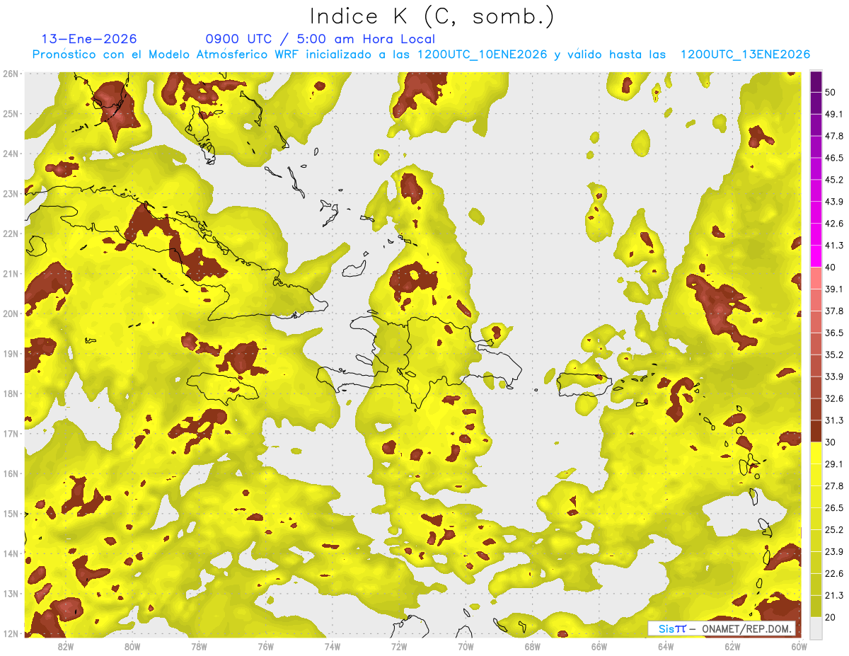
Task: Click the '26N' latitude axis label
Action: point(11,74)
